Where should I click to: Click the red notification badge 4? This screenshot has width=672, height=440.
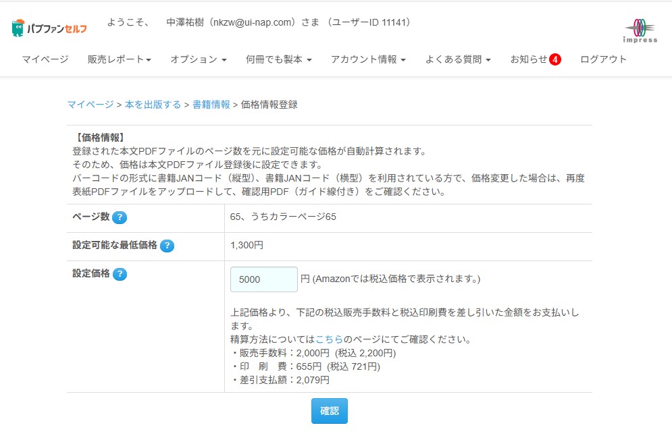(555, 59)
